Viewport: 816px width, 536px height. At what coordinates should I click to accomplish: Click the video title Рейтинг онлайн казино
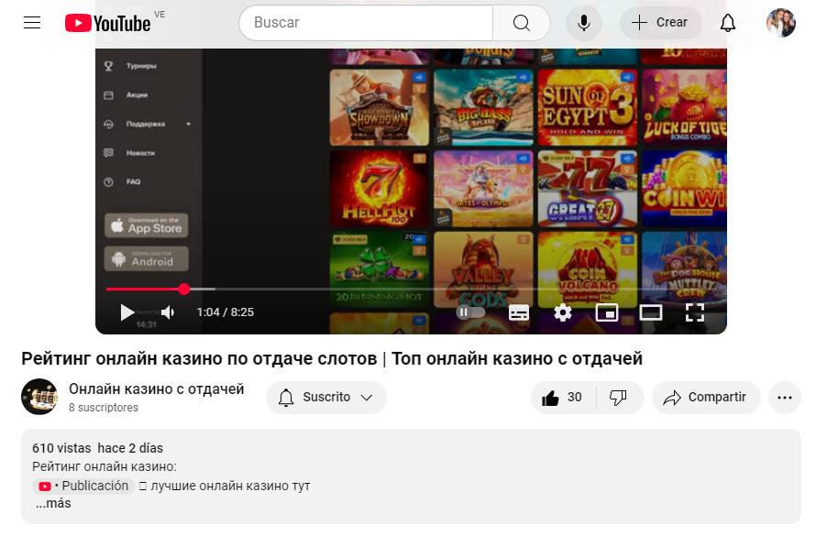coord(332,359)
